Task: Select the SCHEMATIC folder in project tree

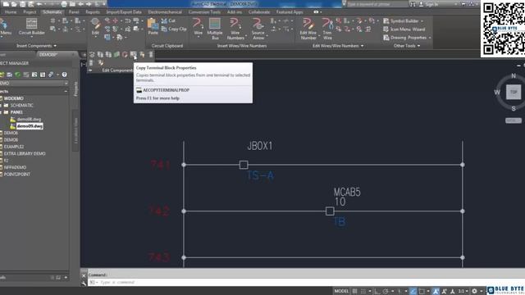Action: pos(21,106)
